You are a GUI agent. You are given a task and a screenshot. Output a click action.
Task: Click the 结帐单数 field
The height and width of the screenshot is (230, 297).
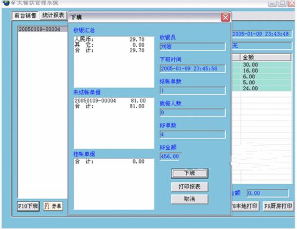tap(192, 90)
